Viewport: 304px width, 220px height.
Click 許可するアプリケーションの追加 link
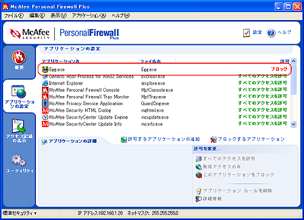164,139
